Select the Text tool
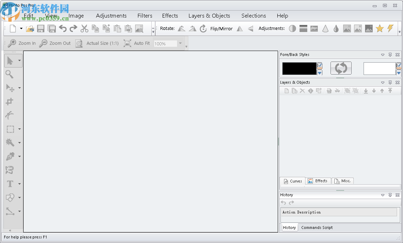Viewport: 403px width, 243px height. [11, 184]
